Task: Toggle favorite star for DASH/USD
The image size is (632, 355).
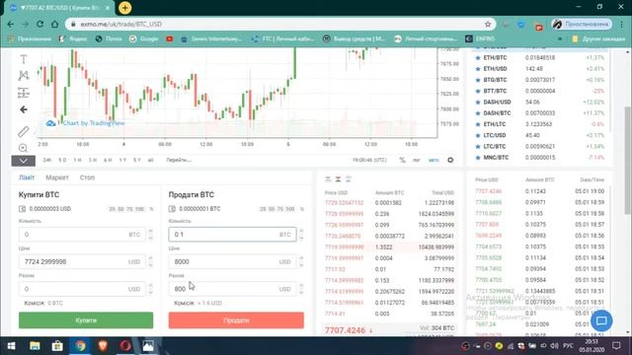Action: [x=478, y=103]
